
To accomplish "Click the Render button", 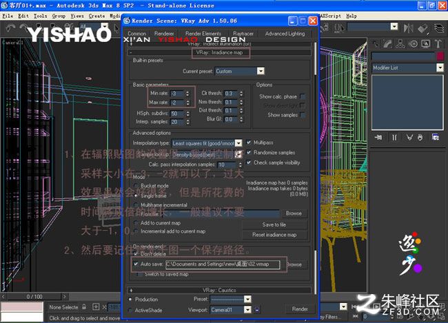I will (x=299, y=309).
